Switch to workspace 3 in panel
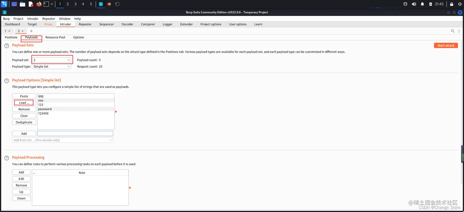The height and width of the screenshot is (212, 464). coord(75,4)
